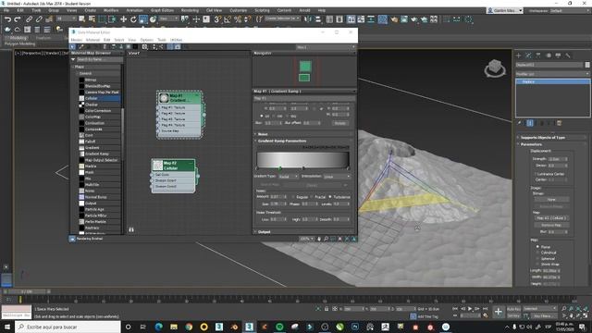The height and width of the screenshot is (333, 592).
Task: Click the eyedropper in Slate Material Editor toolbar
Action: (x=81, y=47)
